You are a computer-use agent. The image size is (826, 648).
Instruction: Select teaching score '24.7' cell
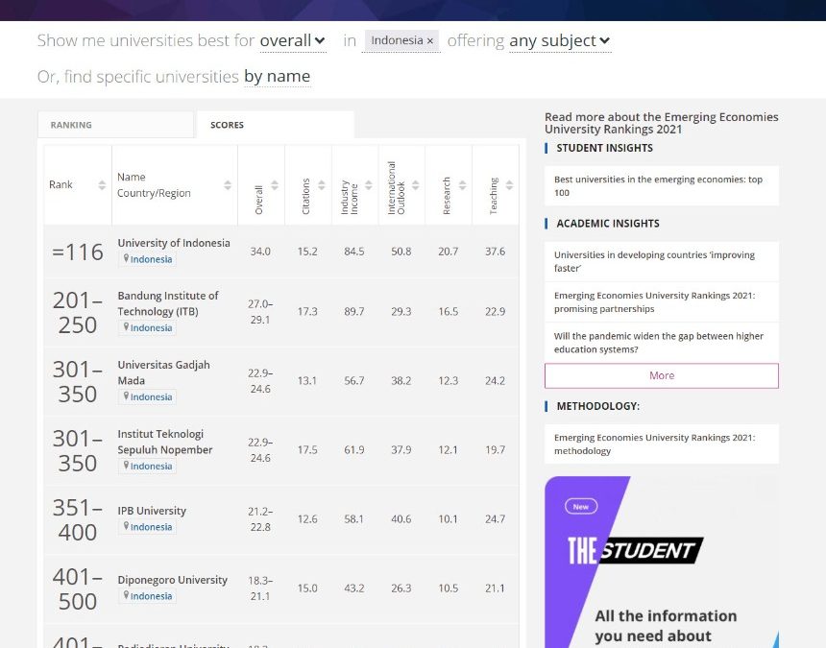[496, 518]
